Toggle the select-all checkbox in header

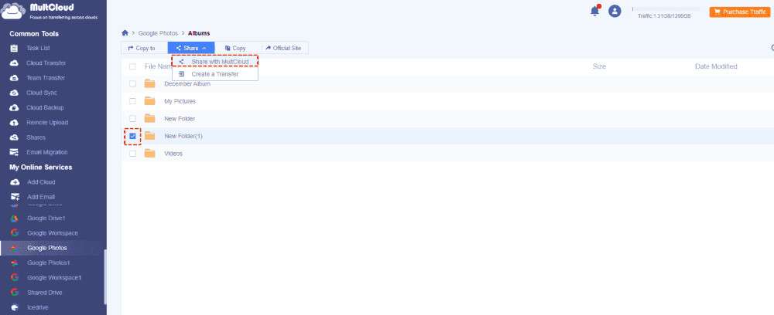point(132,66)
